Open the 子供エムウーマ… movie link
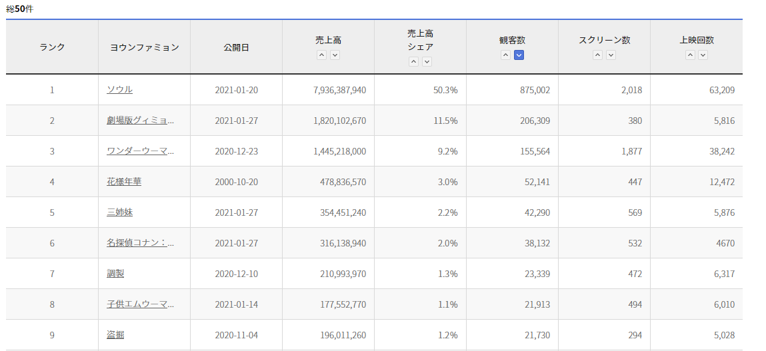Viewport: 766px width, 351px height. [x=140, y=304]
